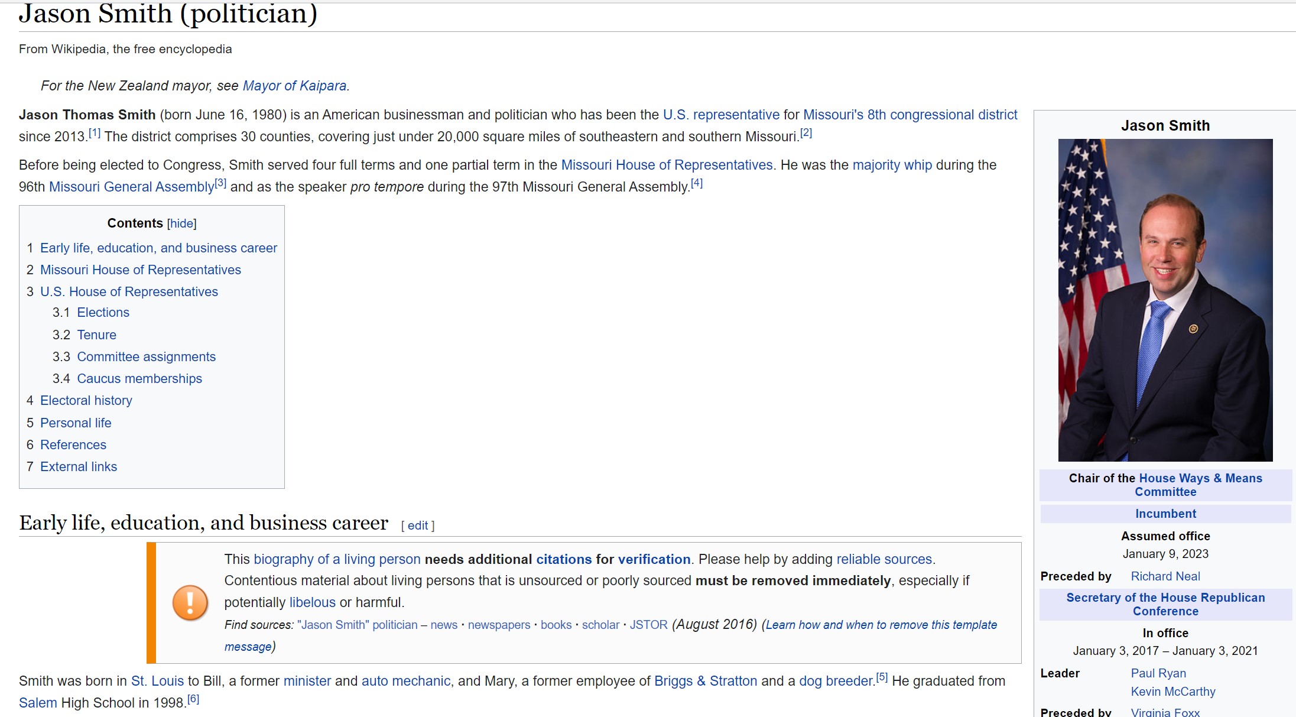Screen dimensions: 1296x717
Task: Click the Jason Smith infobox title
Action: point(1165,125)
